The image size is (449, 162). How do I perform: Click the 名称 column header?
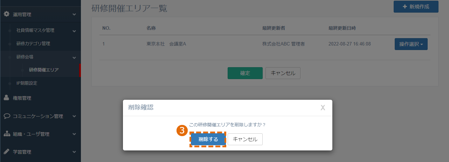click(x=151, y=28)
